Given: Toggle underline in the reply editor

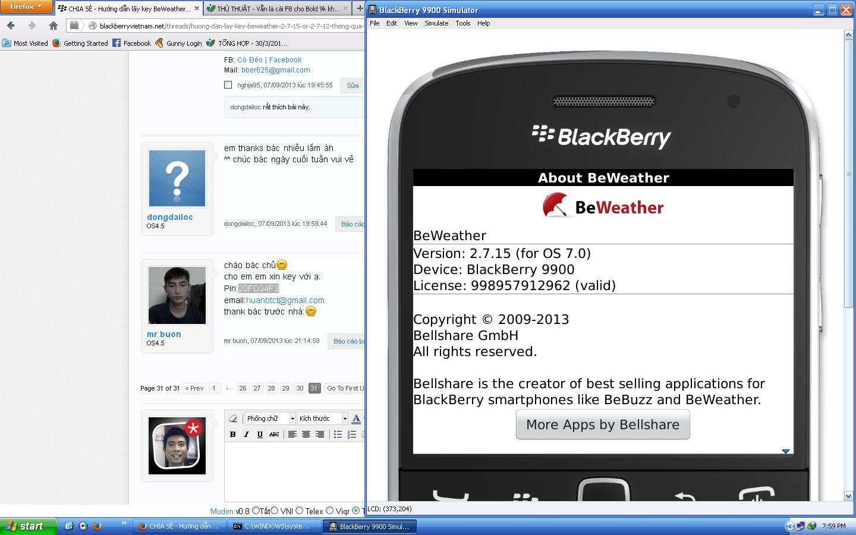Looking at the screenshot, I should pyautogui.click(x=260, y=435).
